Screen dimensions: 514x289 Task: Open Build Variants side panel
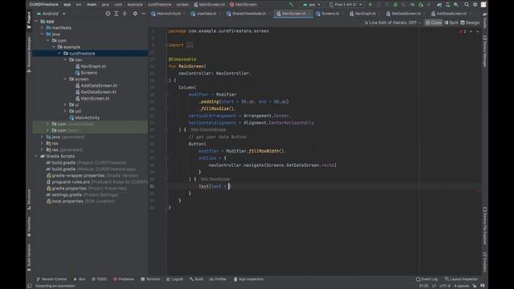pyautogui.click(x=29, y=257)
